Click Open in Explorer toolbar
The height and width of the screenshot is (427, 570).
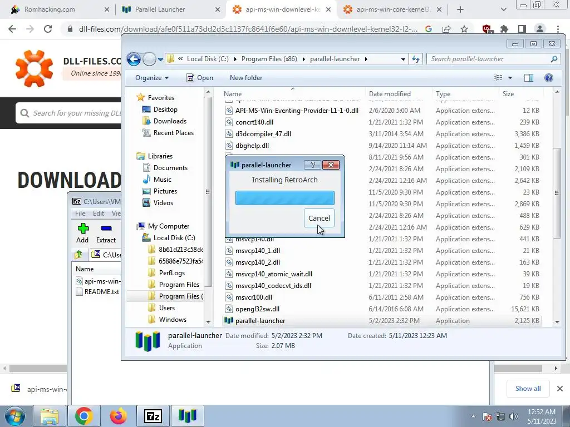point(200,78)
